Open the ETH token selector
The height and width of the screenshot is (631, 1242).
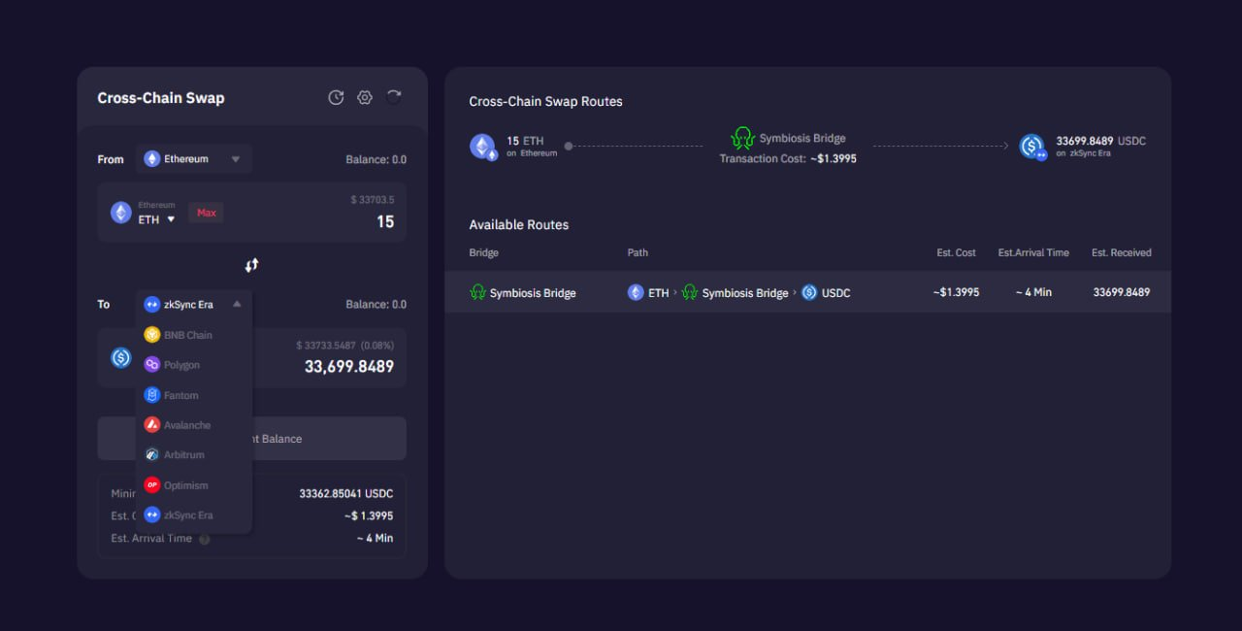tap(156, 219)
